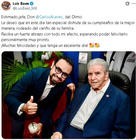Click the "Estimado jefe, Don" text
The height and width of the screenshot is (140, 136).
[x=18, y=17]
